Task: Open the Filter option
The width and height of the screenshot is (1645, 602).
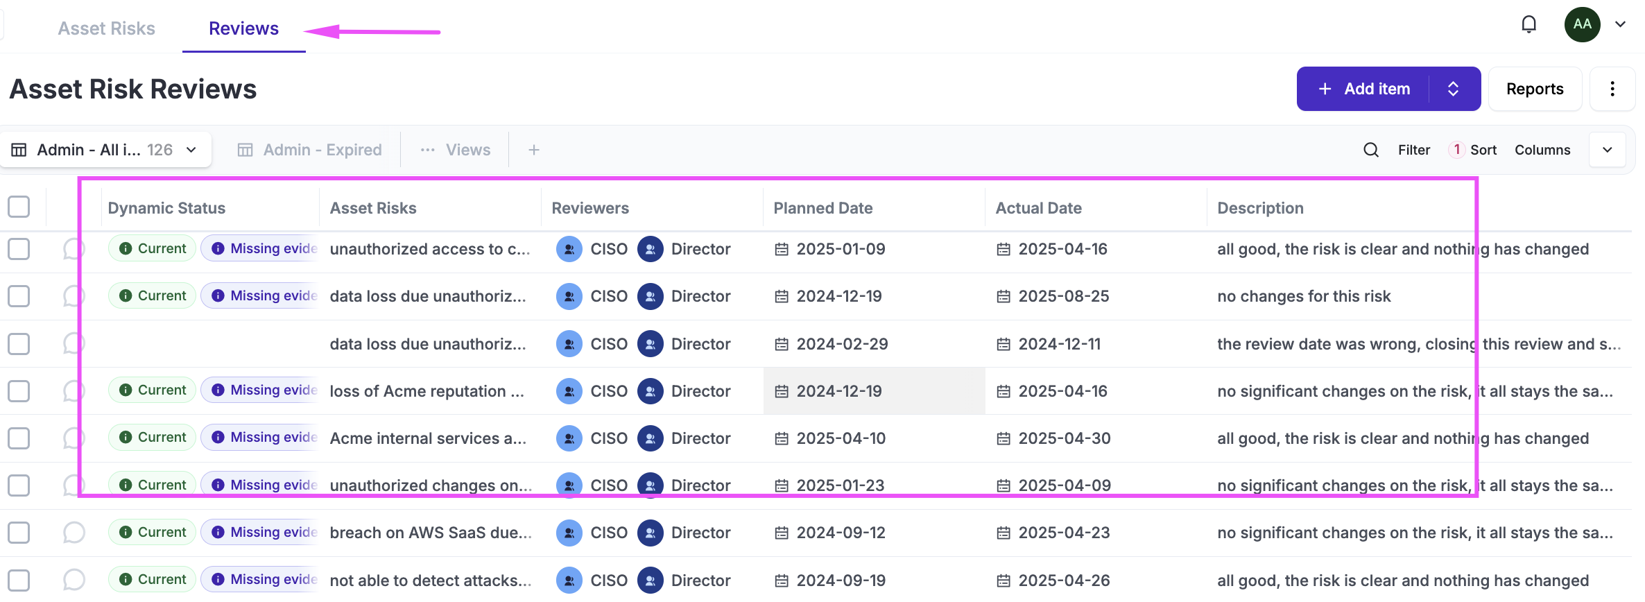Action: click(x=1413, y=150)
